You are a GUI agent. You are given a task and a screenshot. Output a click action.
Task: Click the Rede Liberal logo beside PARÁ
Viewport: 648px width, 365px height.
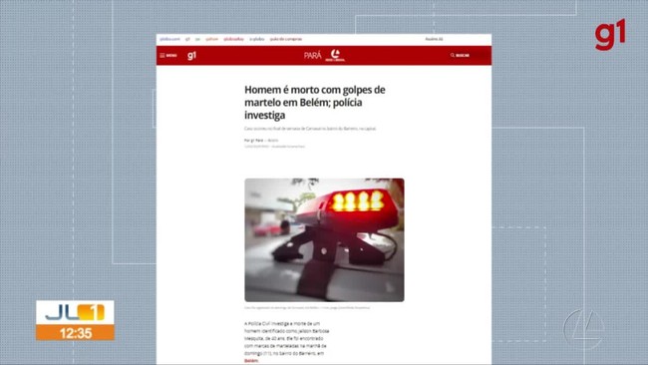pyautogui.click(x=335, y=56)
